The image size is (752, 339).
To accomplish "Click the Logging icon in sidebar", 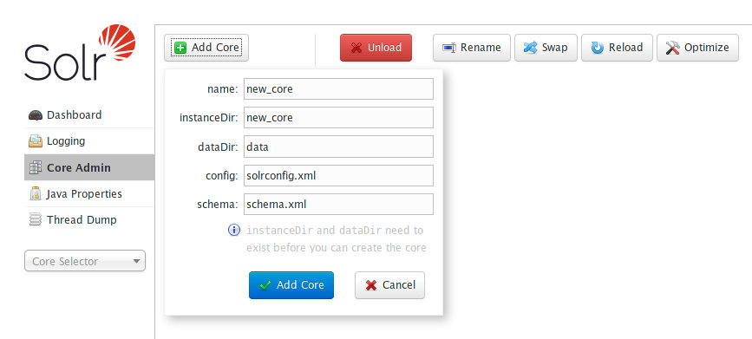I will (36, 141).
